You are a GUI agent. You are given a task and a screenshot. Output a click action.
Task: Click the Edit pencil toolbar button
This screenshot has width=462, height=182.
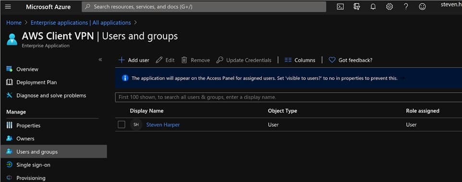tap(165, 60)
